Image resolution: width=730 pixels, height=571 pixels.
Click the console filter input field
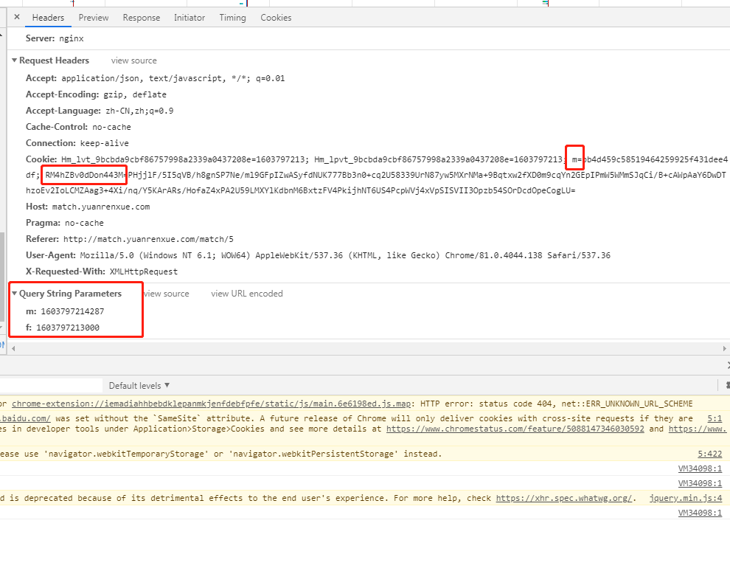click(51, 386)
